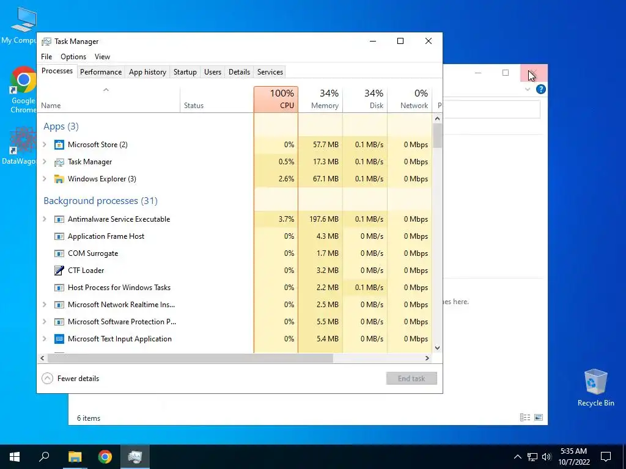This screenshot has height=469, width=626.
Task: Collapse view with Fewer details arrow
Action: click(x=47, y=378)
